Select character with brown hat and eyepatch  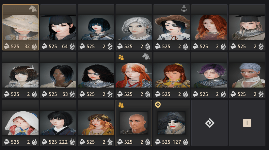pos(172,27)
